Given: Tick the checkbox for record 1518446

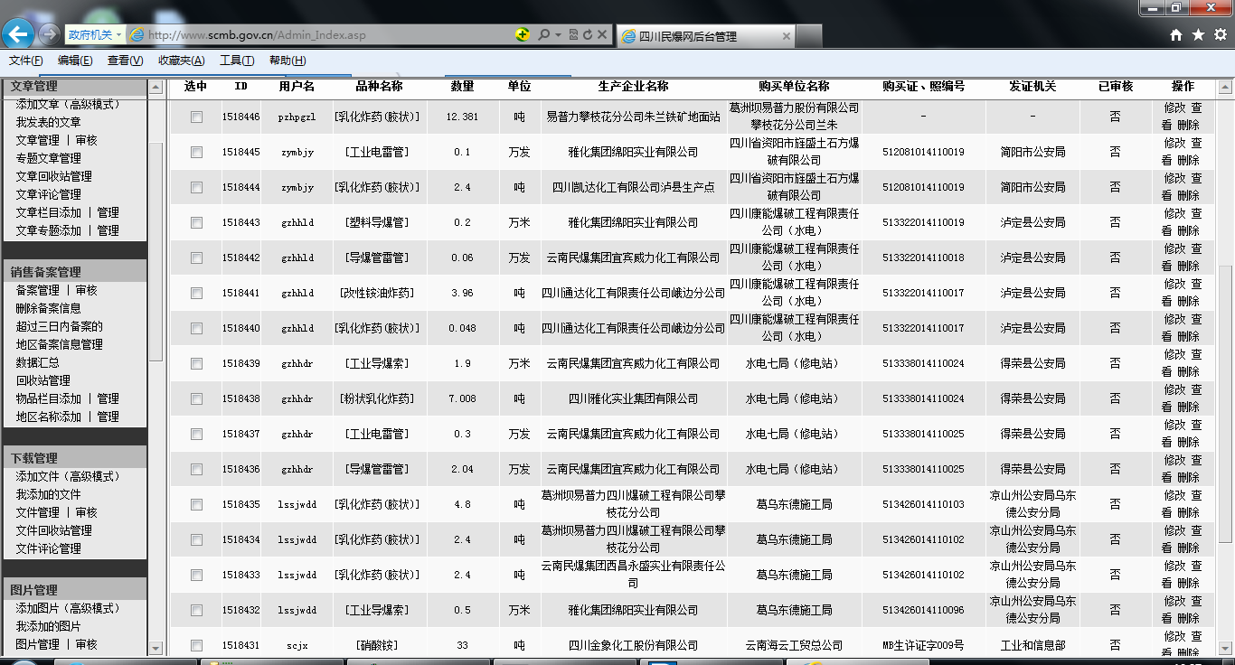Looking at the screenshot, I should point(196,117).
